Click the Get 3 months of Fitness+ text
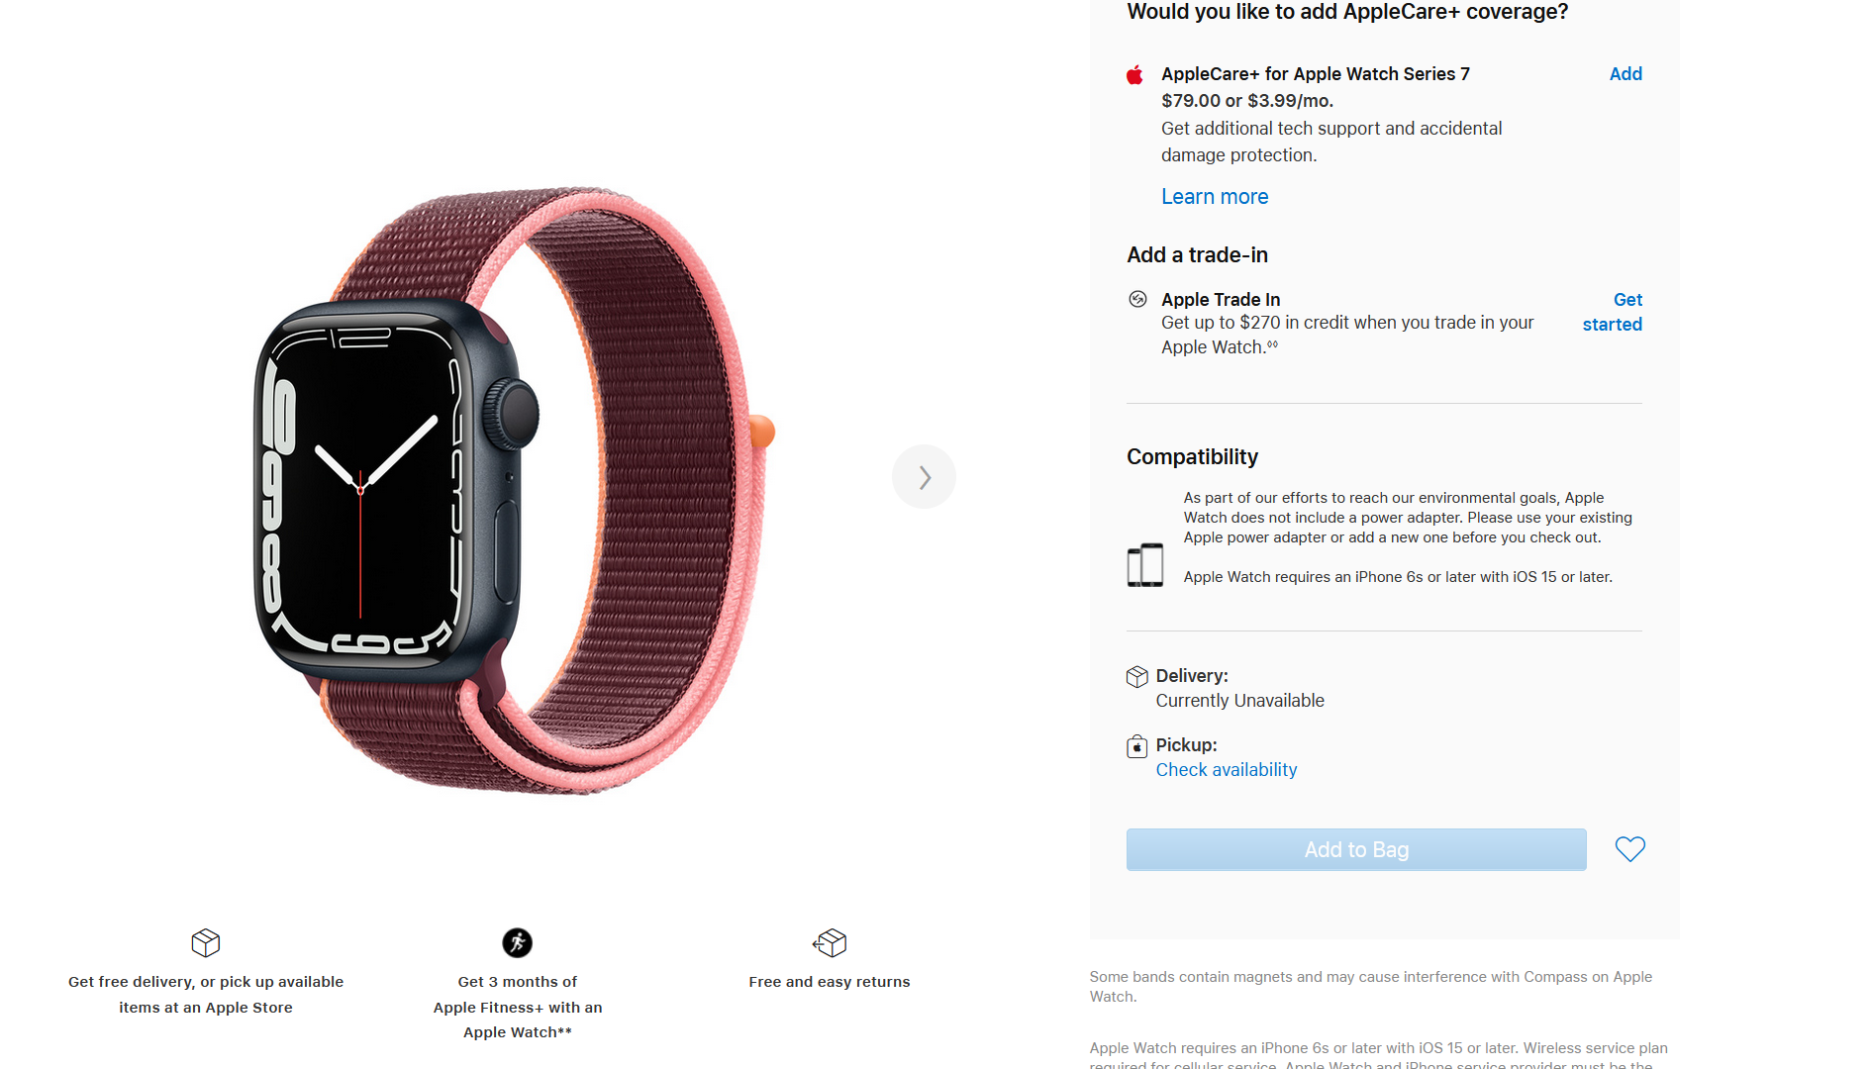 pos(518,1007)
